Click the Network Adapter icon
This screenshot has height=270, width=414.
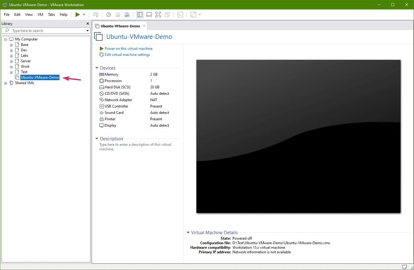click(x=102, y=100)
